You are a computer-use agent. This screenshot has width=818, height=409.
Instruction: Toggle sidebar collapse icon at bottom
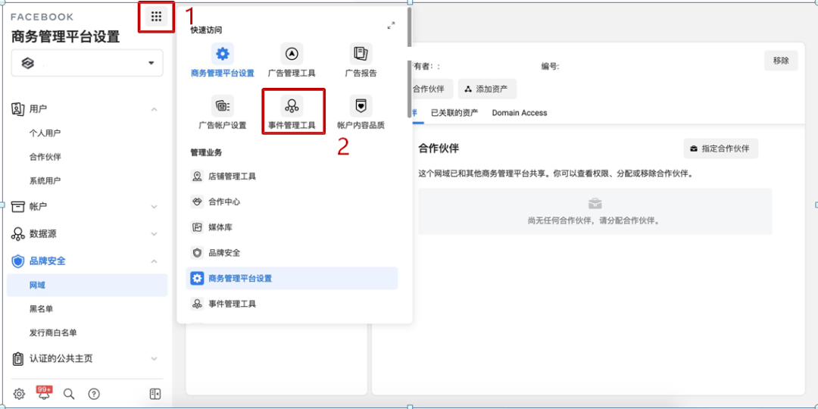coord(155,394)
